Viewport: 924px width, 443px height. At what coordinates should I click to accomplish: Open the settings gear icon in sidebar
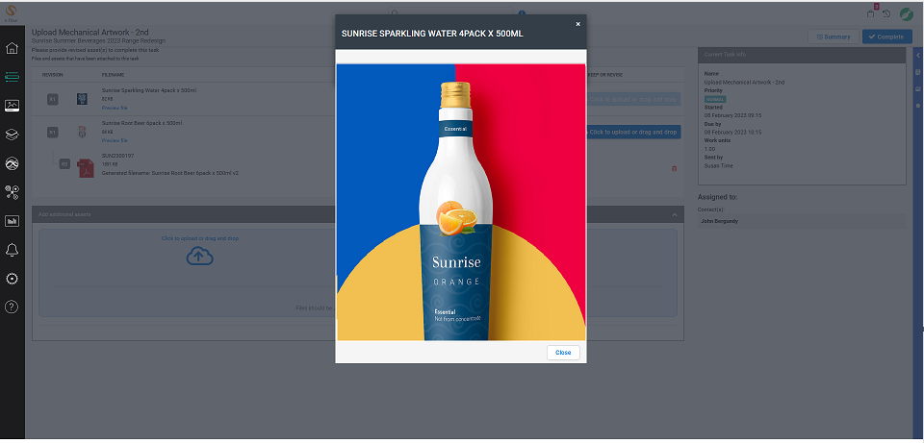[x=12, y=279]
